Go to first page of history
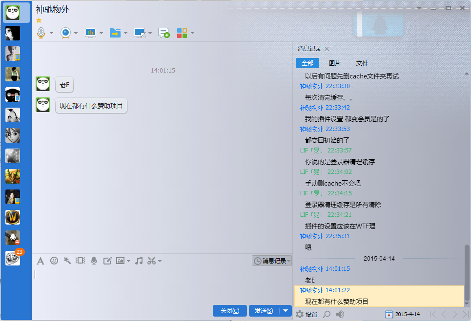Screen dimensions: 471x321 click(432, 314)
